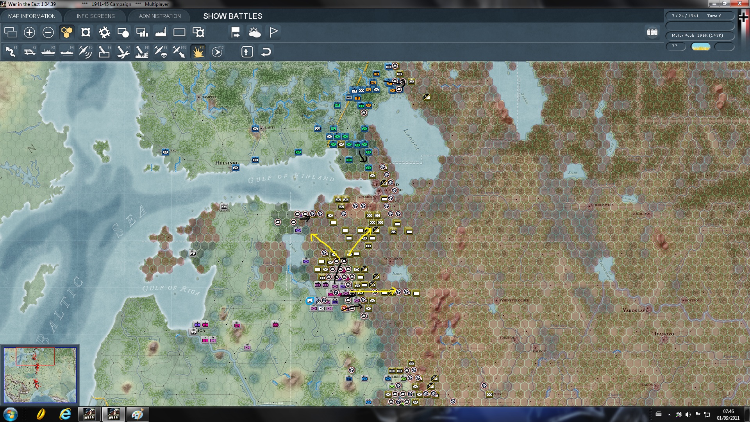Click the Motor Pool readout
This screenshot has width=750, height=422.
(x=700, y=36)
